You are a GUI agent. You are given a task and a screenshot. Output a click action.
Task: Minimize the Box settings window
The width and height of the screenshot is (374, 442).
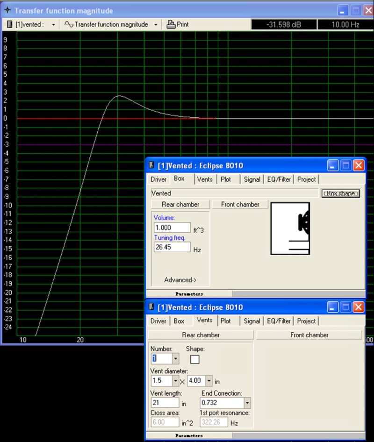[x=333, y=165]
